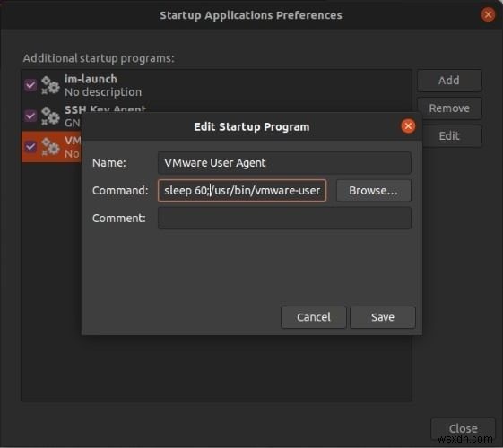Click Close in Startup Applications Preferences

463,428
